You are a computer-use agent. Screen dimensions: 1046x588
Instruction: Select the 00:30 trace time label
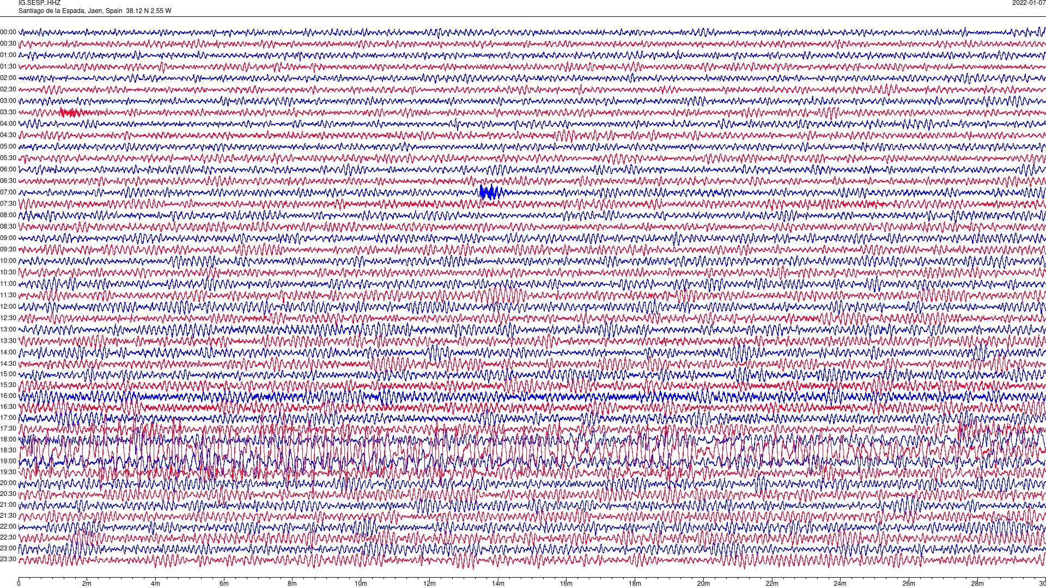tap(8, 44)
